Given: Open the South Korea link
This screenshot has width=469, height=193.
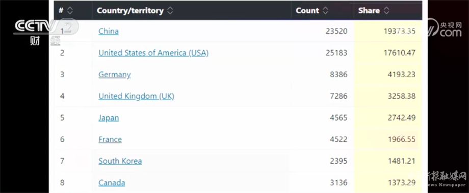Looking at the screenshot, I should tap(120, 161).
